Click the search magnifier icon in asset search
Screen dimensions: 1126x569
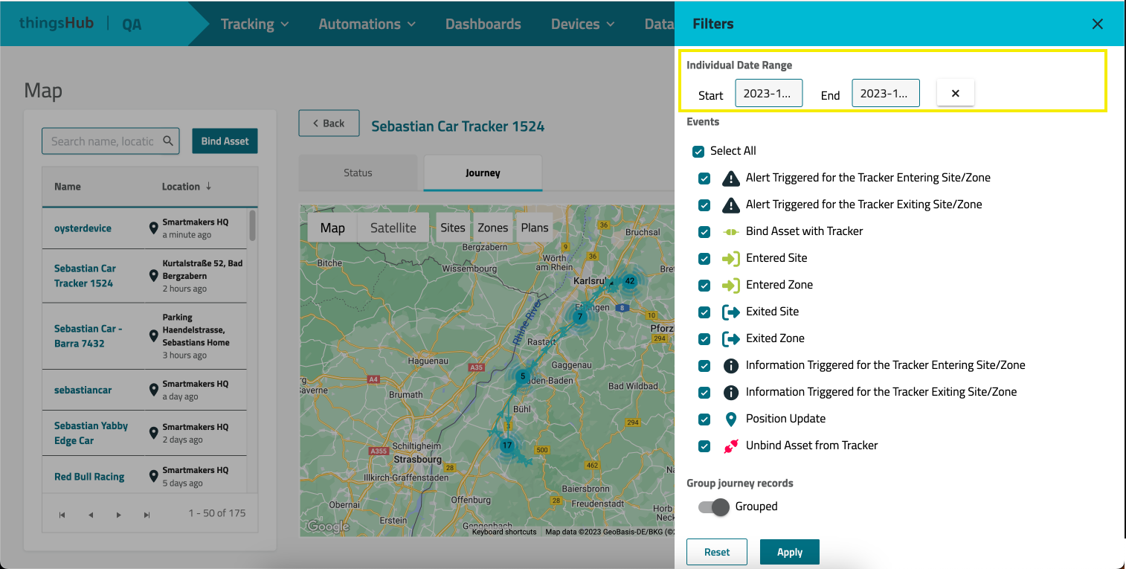click(x=169, y=141)
